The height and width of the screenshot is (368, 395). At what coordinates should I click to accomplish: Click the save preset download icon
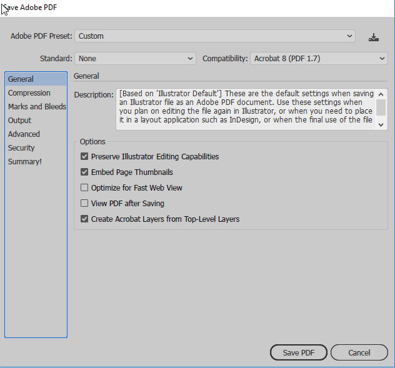[373, 37]
